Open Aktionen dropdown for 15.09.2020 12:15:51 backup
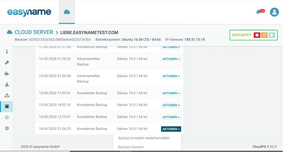The width and height of the screenshot is (283, 152). (171, 117)
